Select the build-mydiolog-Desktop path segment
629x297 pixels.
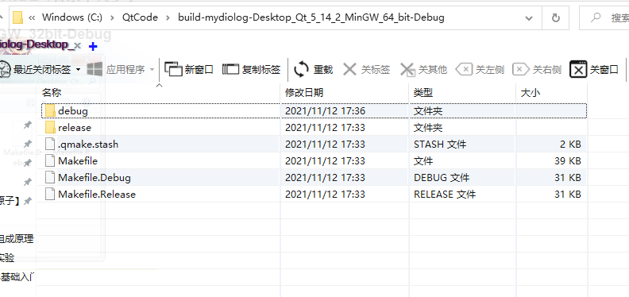(x=311, y=17)
